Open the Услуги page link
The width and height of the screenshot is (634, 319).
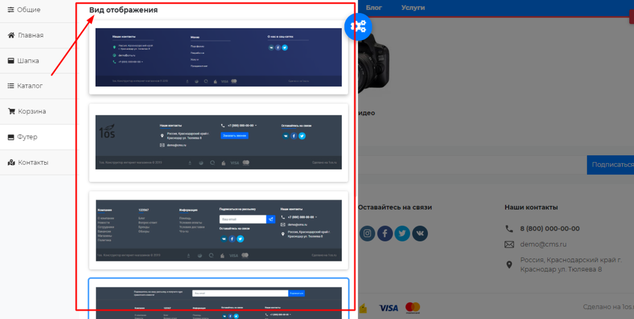click(413, 7)
